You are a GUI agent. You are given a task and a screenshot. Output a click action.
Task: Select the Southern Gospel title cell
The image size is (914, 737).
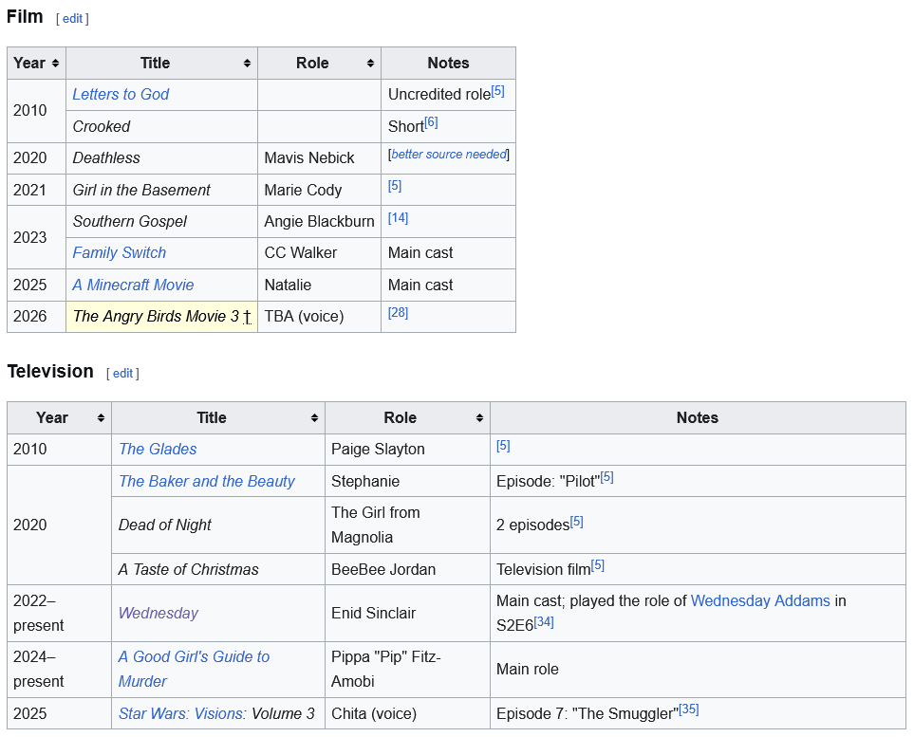[162, 221]
